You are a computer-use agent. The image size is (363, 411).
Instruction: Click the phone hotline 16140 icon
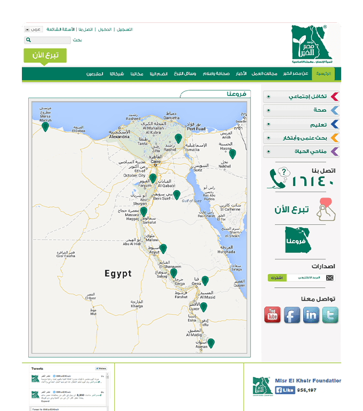coord(279,178)
